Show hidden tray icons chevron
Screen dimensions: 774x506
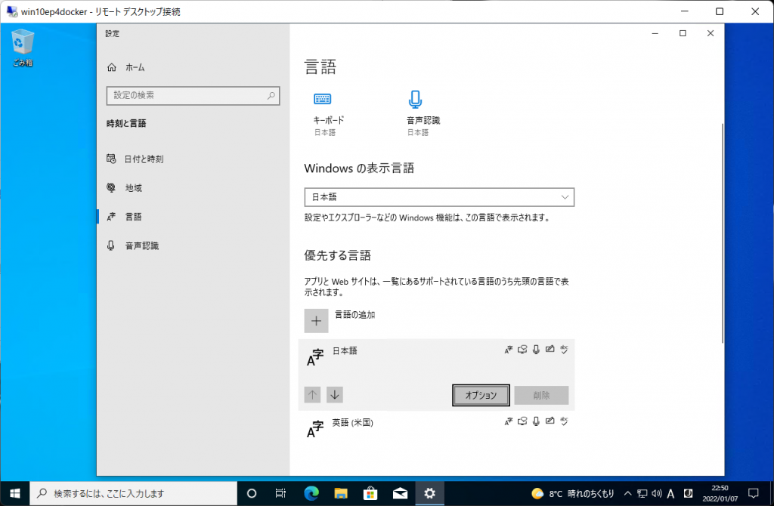[x=628, y=493]
